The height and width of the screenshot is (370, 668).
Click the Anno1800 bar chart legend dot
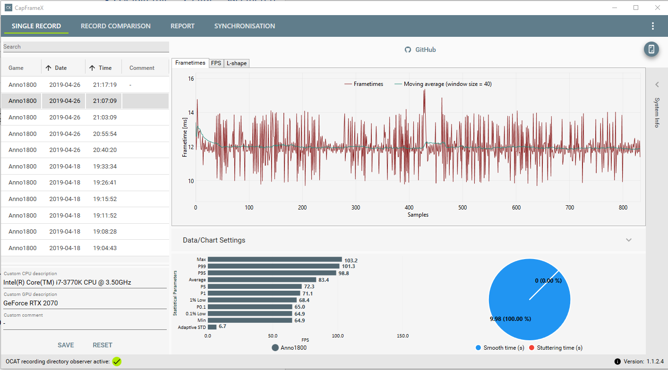tap(275, 348)
